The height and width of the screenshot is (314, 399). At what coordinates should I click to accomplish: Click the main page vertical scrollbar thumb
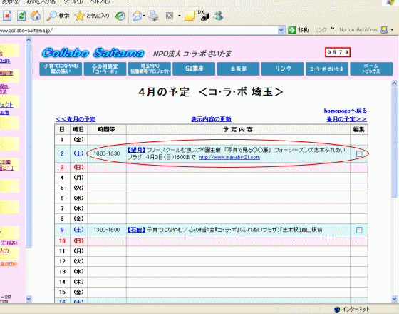tap(394, 142)
